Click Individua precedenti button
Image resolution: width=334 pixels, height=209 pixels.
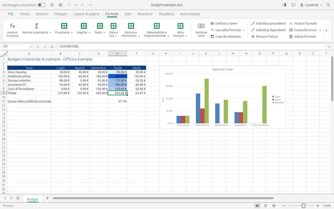(x=268, y=23)
